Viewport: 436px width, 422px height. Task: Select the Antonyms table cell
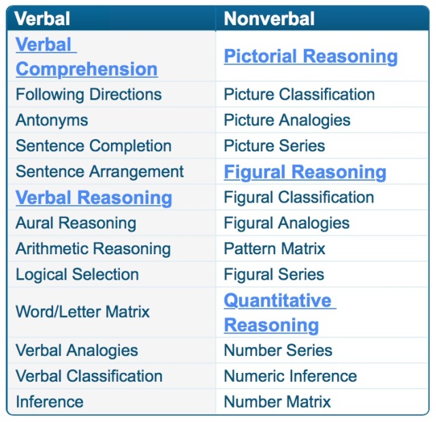(x=112, y=120)
